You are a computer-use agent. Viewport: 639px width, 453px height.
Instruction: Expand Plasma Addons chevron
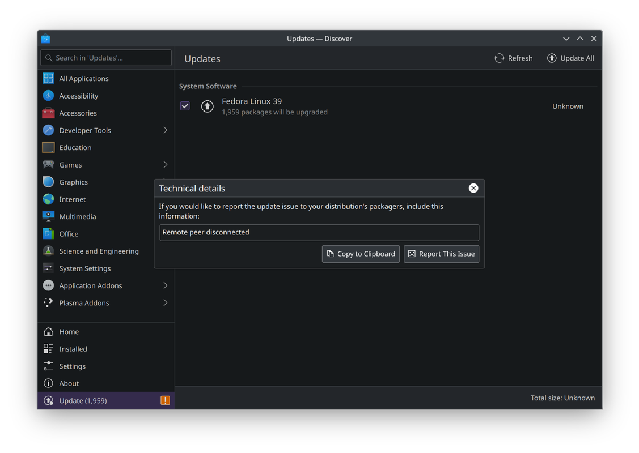(165, 303)
